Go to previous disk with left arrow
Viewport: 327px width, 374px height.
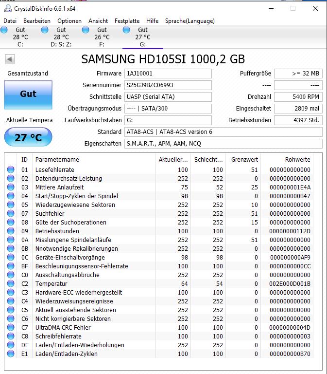tap(10, 59)
